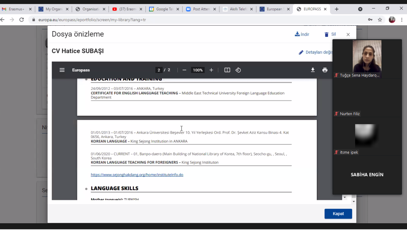This screenshot has width=407, height=230.
Task: Click the CERTIFICATE FOR ENGLISH LANGUAGE TEACHING entry
Action: click(x=134, y=93)
